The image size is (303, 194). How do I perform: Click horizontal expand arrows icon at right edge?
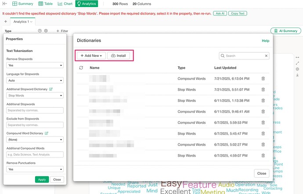click(297, 57)
